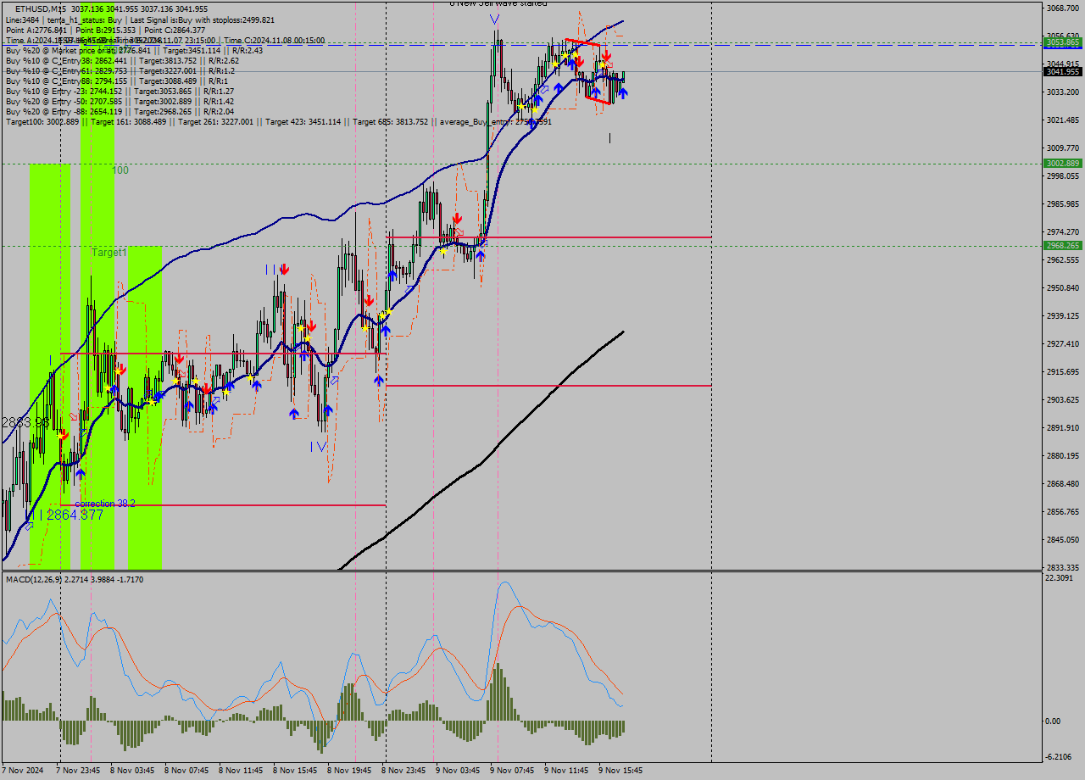Click the '8 Nov 03:45' time label
Image resolution: width=1085 pixels, height=780 pixels.
132,771
